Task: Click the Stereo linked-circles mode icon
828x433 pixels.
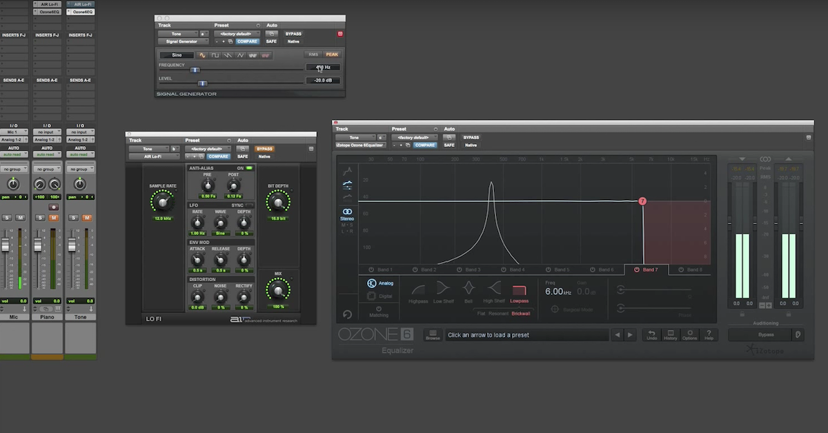Action: [347, 212]
